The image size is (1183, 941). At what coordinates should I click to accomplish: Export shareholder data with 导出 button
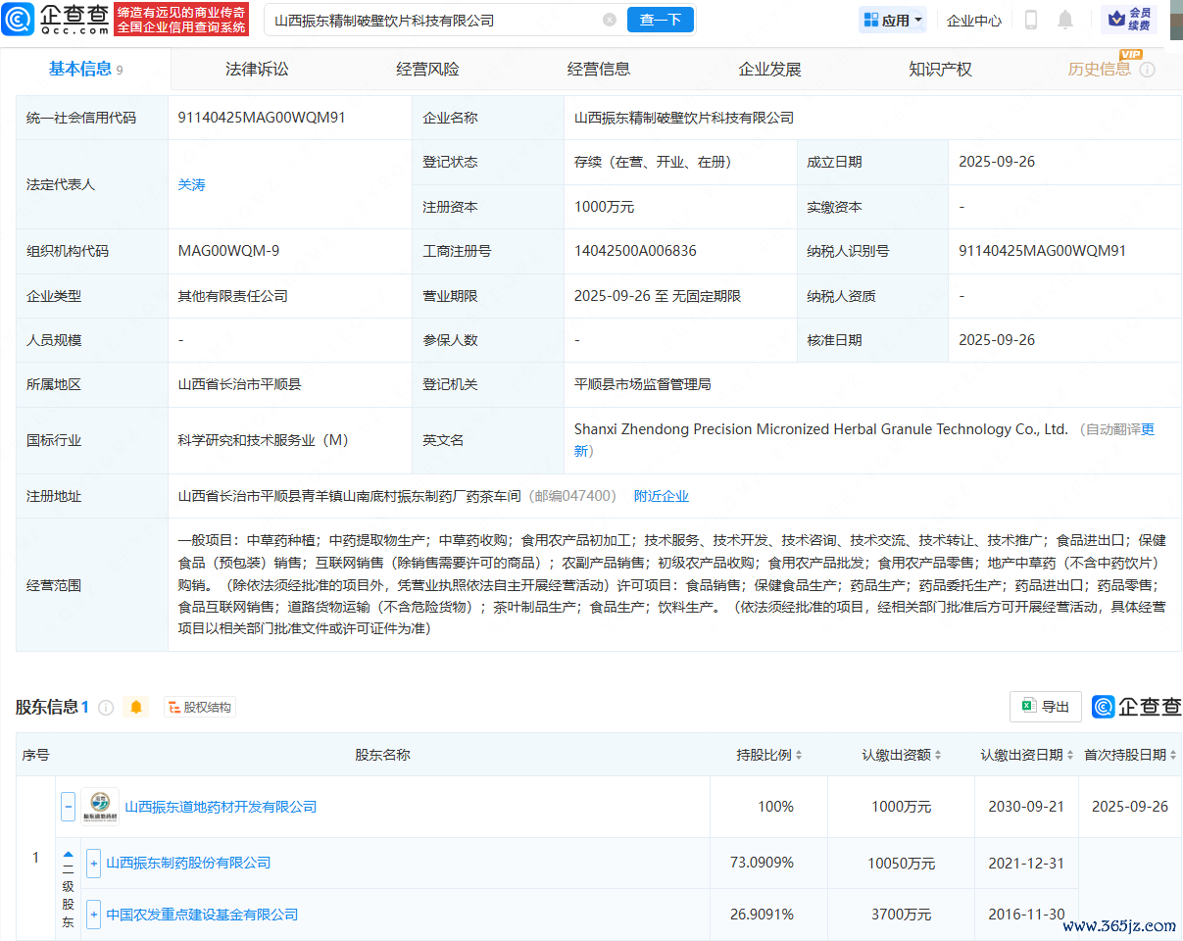[x=1045, y=706]
